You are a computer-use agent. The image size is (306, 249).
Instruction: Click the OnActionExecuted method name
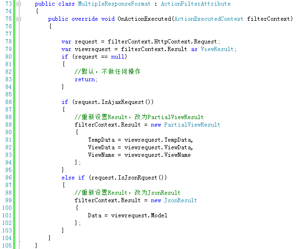point(144,19)
